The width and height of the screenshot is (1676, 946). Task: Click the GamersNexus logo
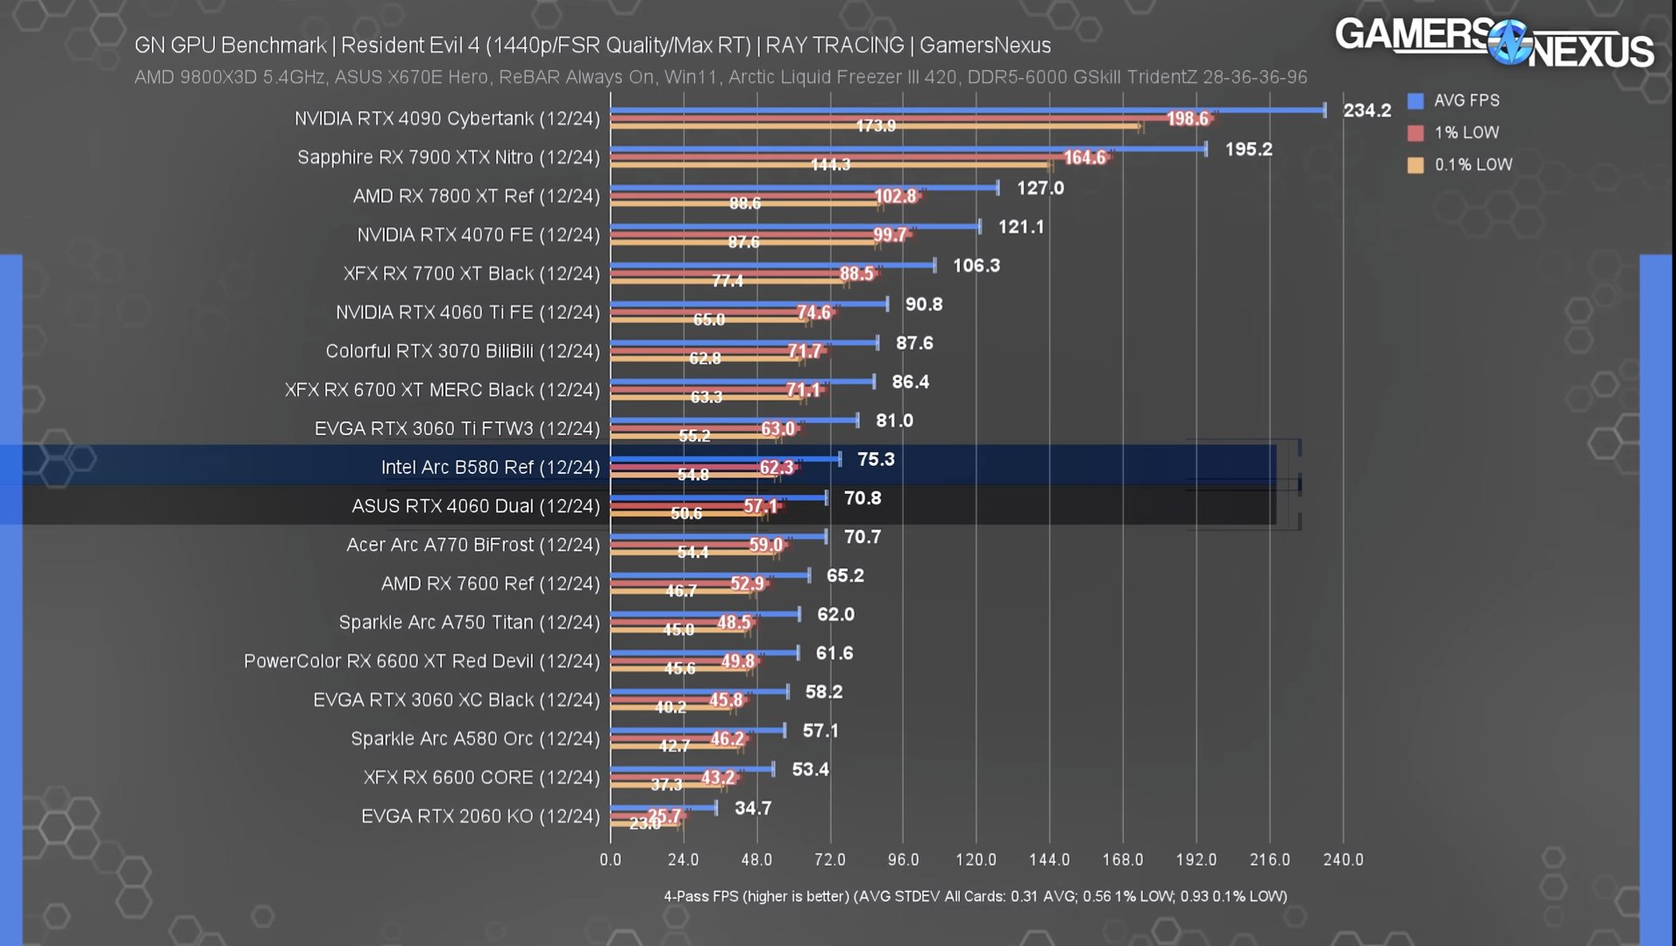(x=1494, y=42)
